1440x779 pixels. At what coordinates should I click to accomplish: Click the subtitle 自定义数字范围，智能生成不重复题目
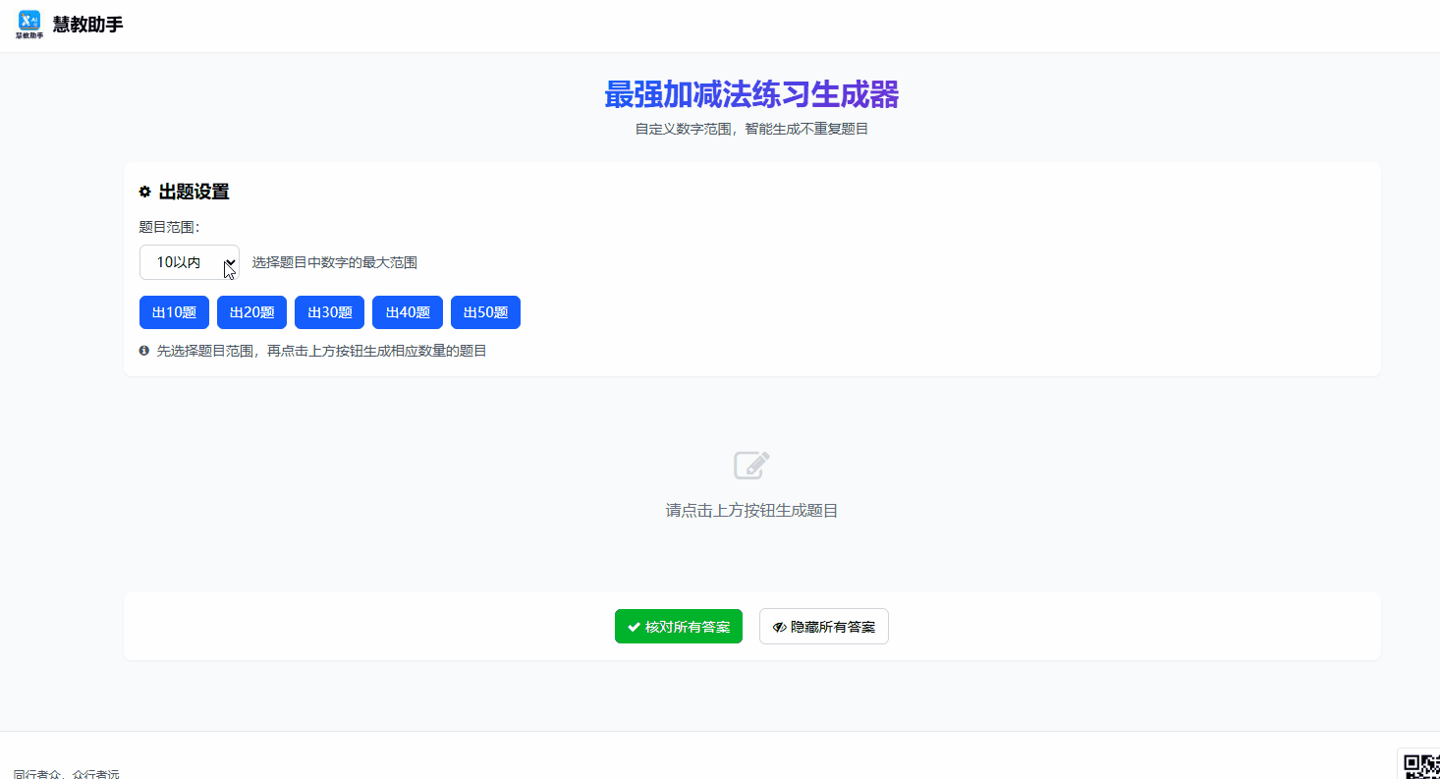click(751, 129)
